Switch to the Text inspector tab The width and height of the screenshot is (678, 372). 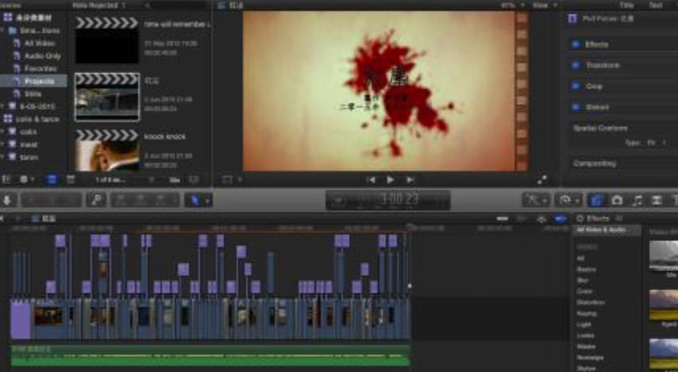(656, 5)
